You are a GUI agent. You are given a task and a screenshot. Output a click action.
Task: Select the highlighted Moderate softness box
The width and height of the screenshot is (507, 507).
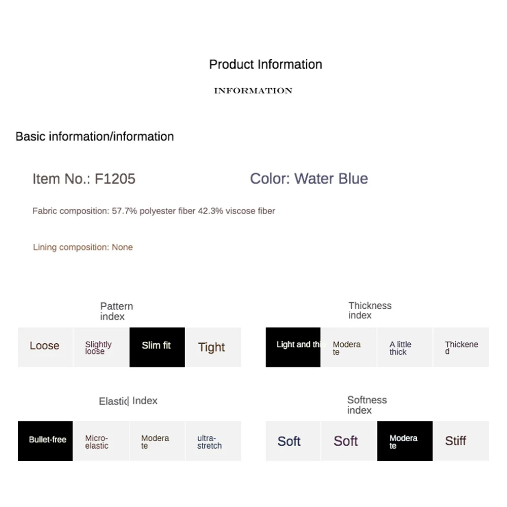[405, 441]
